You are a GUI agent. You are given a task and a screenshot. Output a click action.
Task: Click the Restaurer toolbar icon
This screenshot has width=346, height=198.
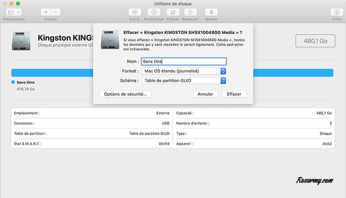coord(190,13)
